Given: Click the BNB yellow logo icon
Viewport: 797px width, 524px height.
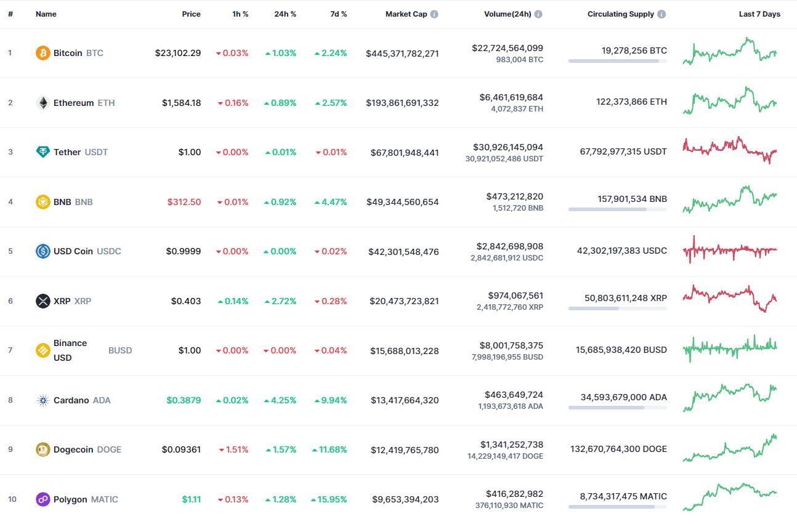Looking at the screenshot, I should click(42, 202).
